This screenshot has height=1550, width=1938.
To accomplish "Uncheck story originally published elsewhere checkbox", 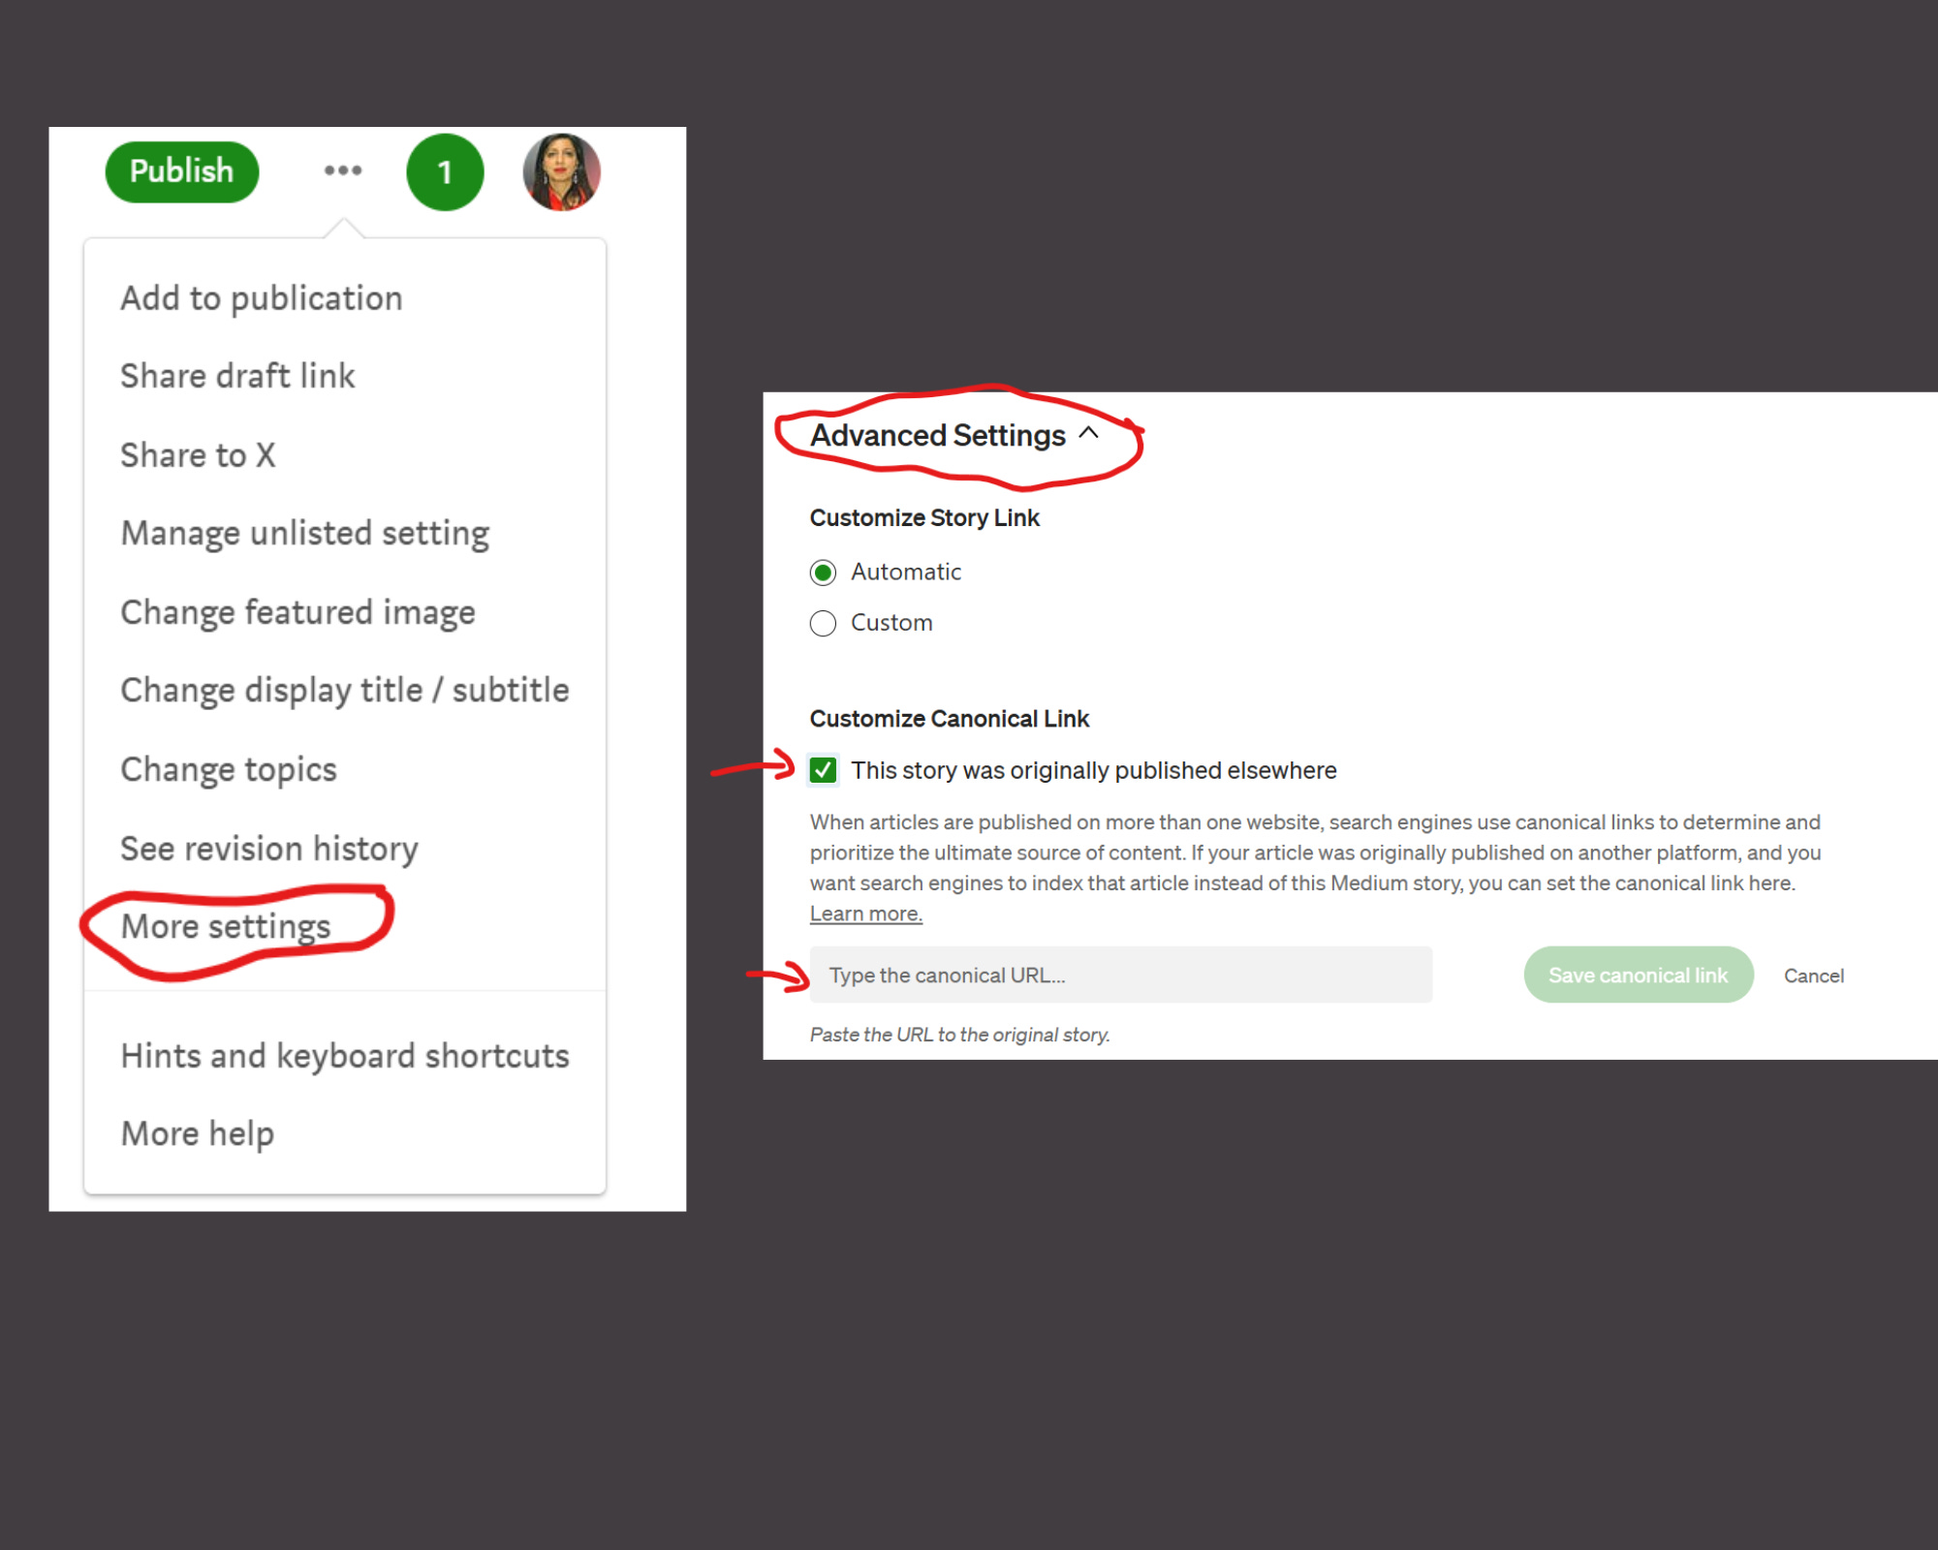I will 823,770.
